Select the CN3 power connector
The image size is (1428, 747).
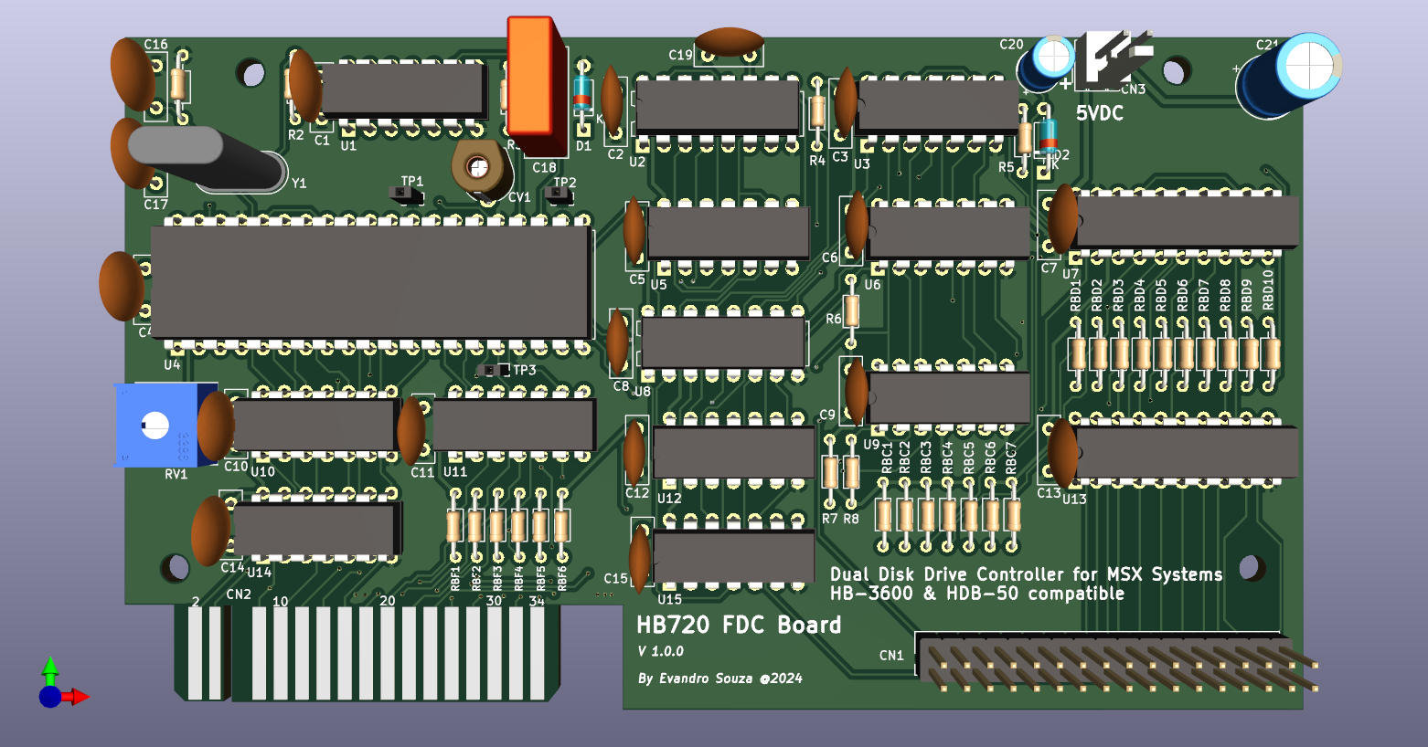[x=1113, y=59]
